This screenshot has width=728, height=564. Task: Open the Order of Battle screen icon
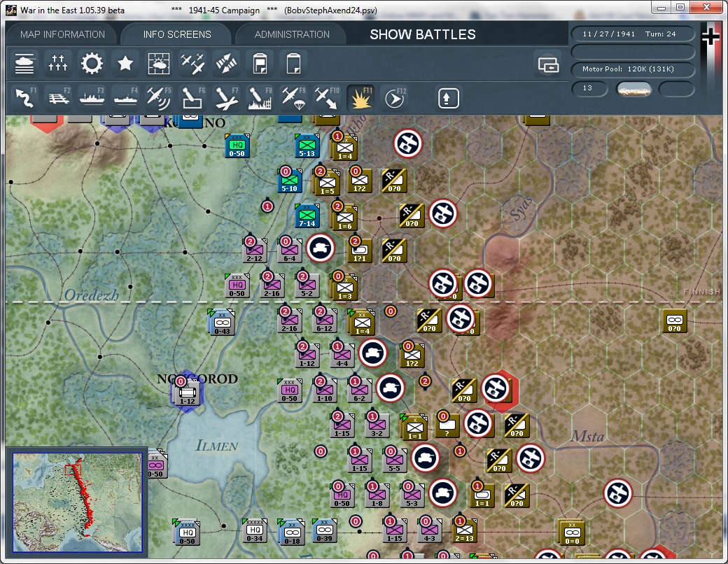coord(24,64)
